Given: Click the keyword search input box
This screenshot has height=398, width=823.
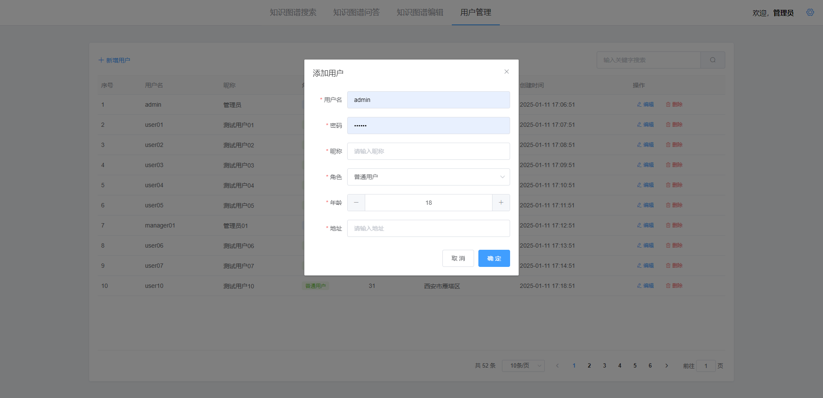Looking at the screenshot, I should [649, 60].
